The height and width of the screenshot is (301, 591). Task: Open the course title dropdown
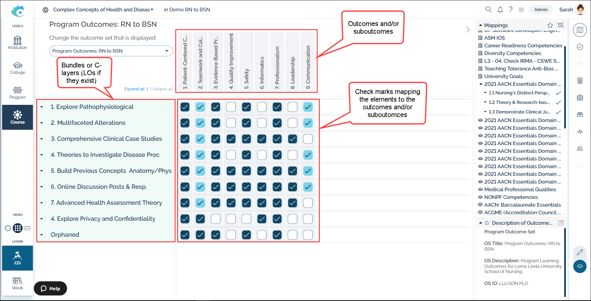[103, 10]
